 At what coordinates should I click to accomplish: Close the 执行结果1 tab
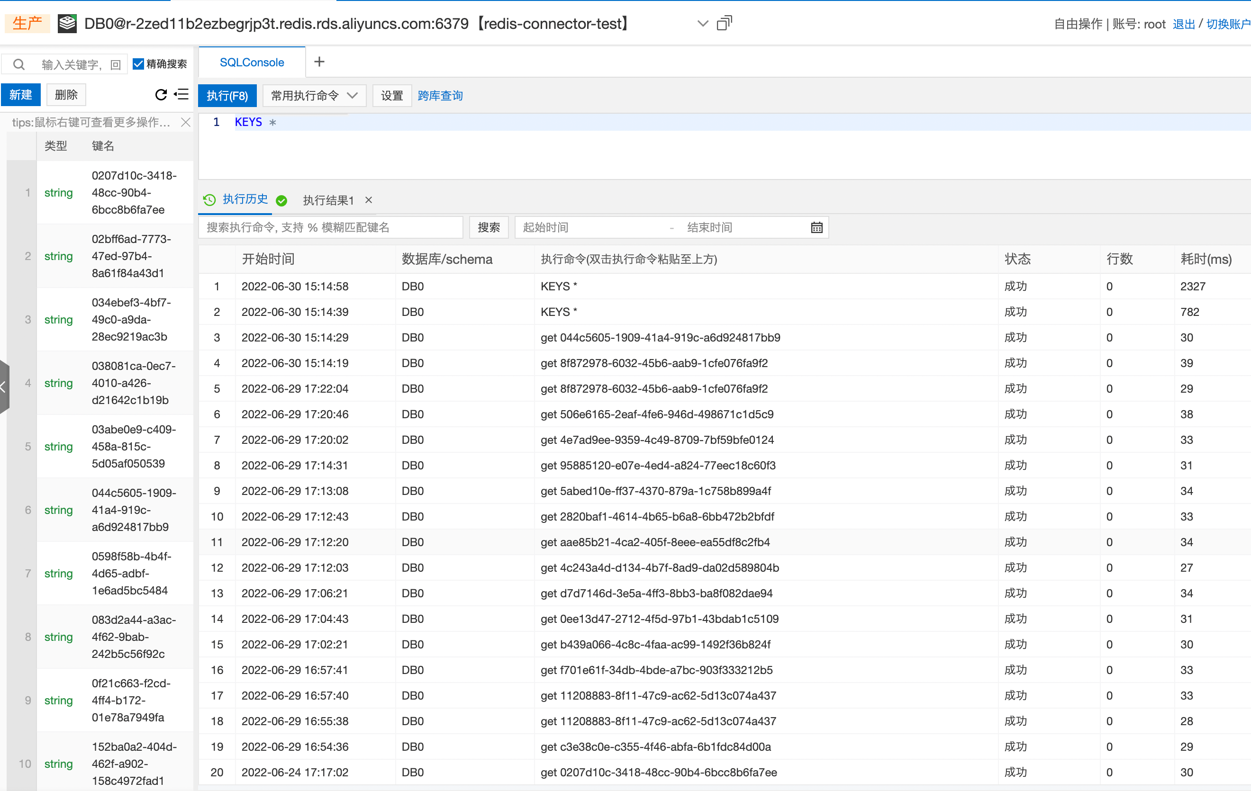tap(368, 200)
